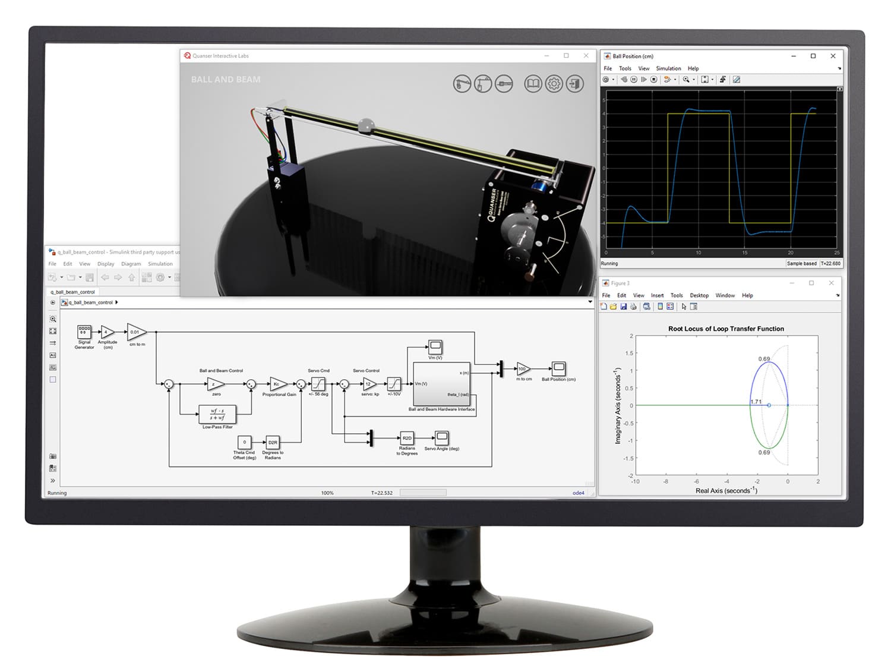Click the Ball and Beam Hardware Interface block
The image size is (891, 668).
pyautogui.click(x=441, y=384)
